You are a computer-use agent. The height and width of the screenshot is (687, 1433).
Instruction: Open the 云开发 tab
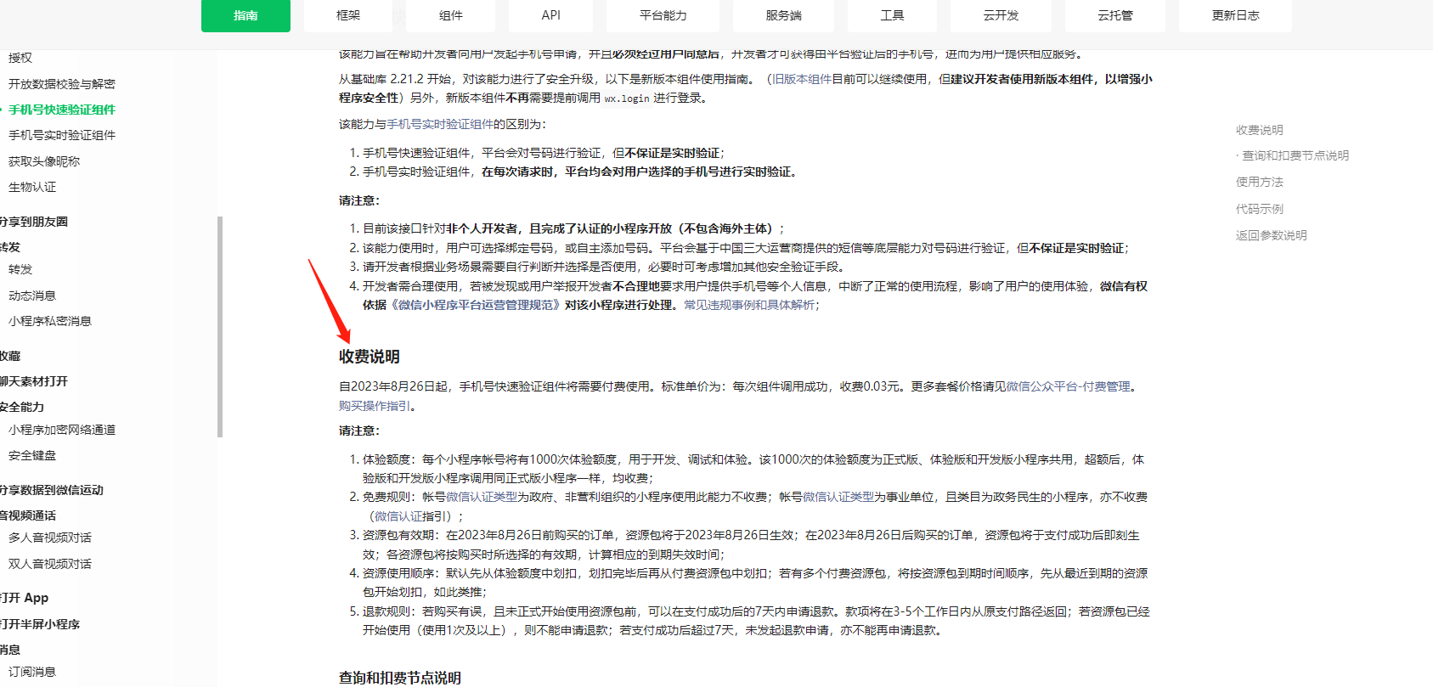point(1001,15)
